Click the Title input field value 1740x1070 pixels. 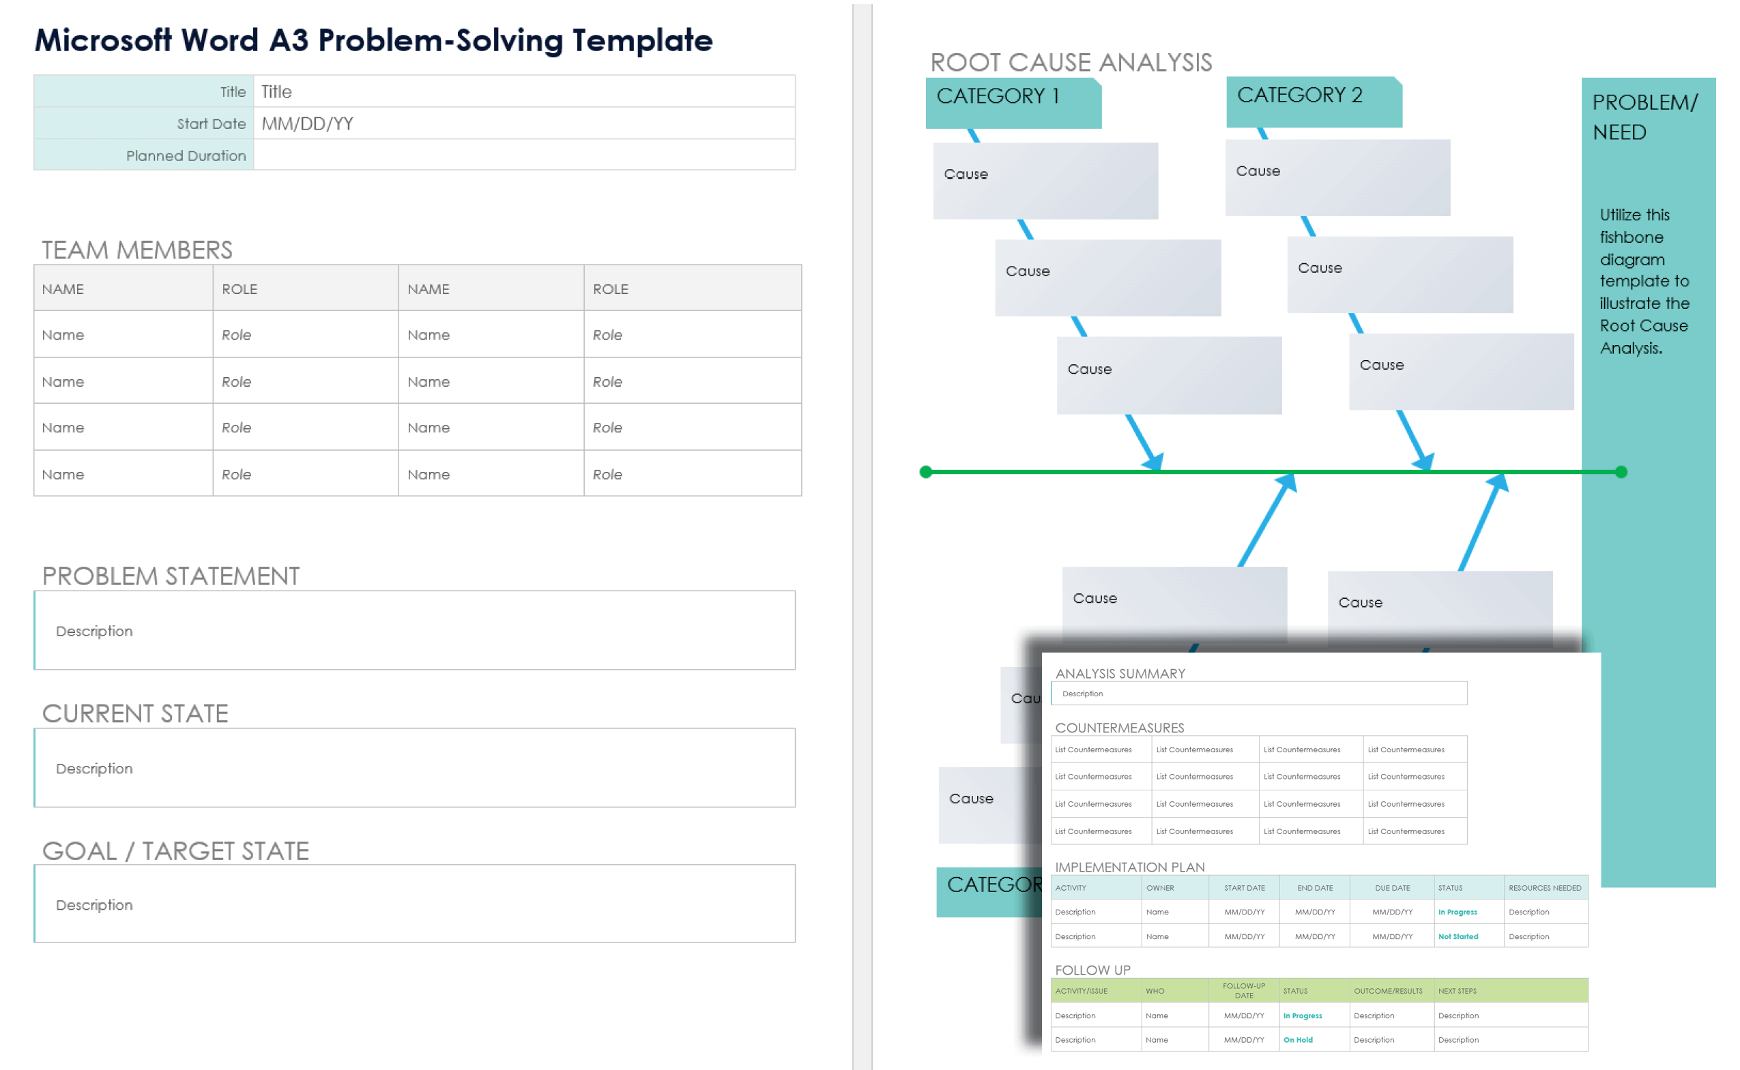tap(524, 91)
